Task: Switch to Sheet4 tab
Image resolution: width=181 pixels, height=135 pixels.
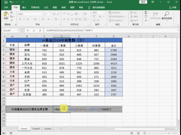Action: tap(36, 129)
